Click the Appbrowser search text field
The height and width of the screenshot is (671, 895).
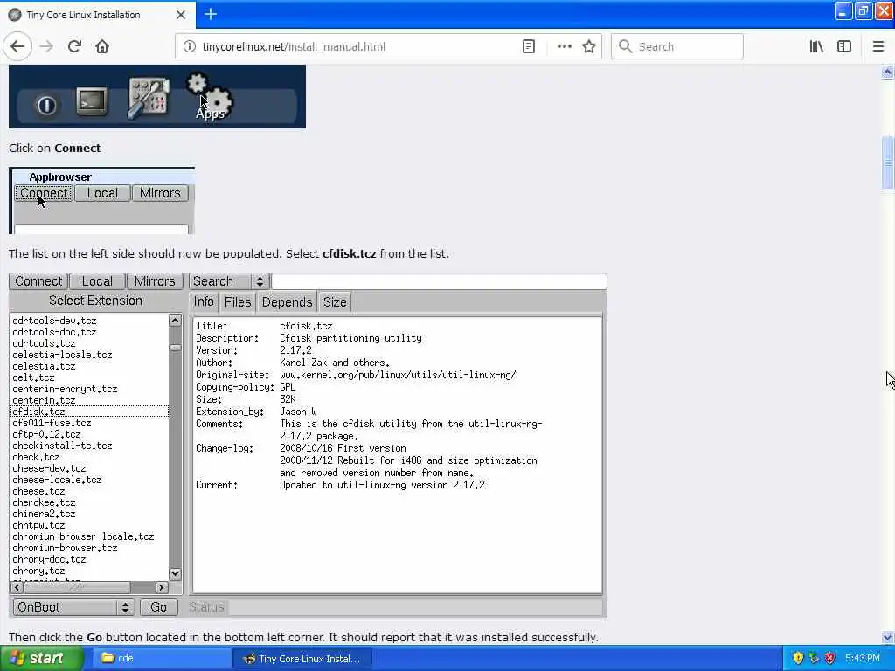click(439, 281)
